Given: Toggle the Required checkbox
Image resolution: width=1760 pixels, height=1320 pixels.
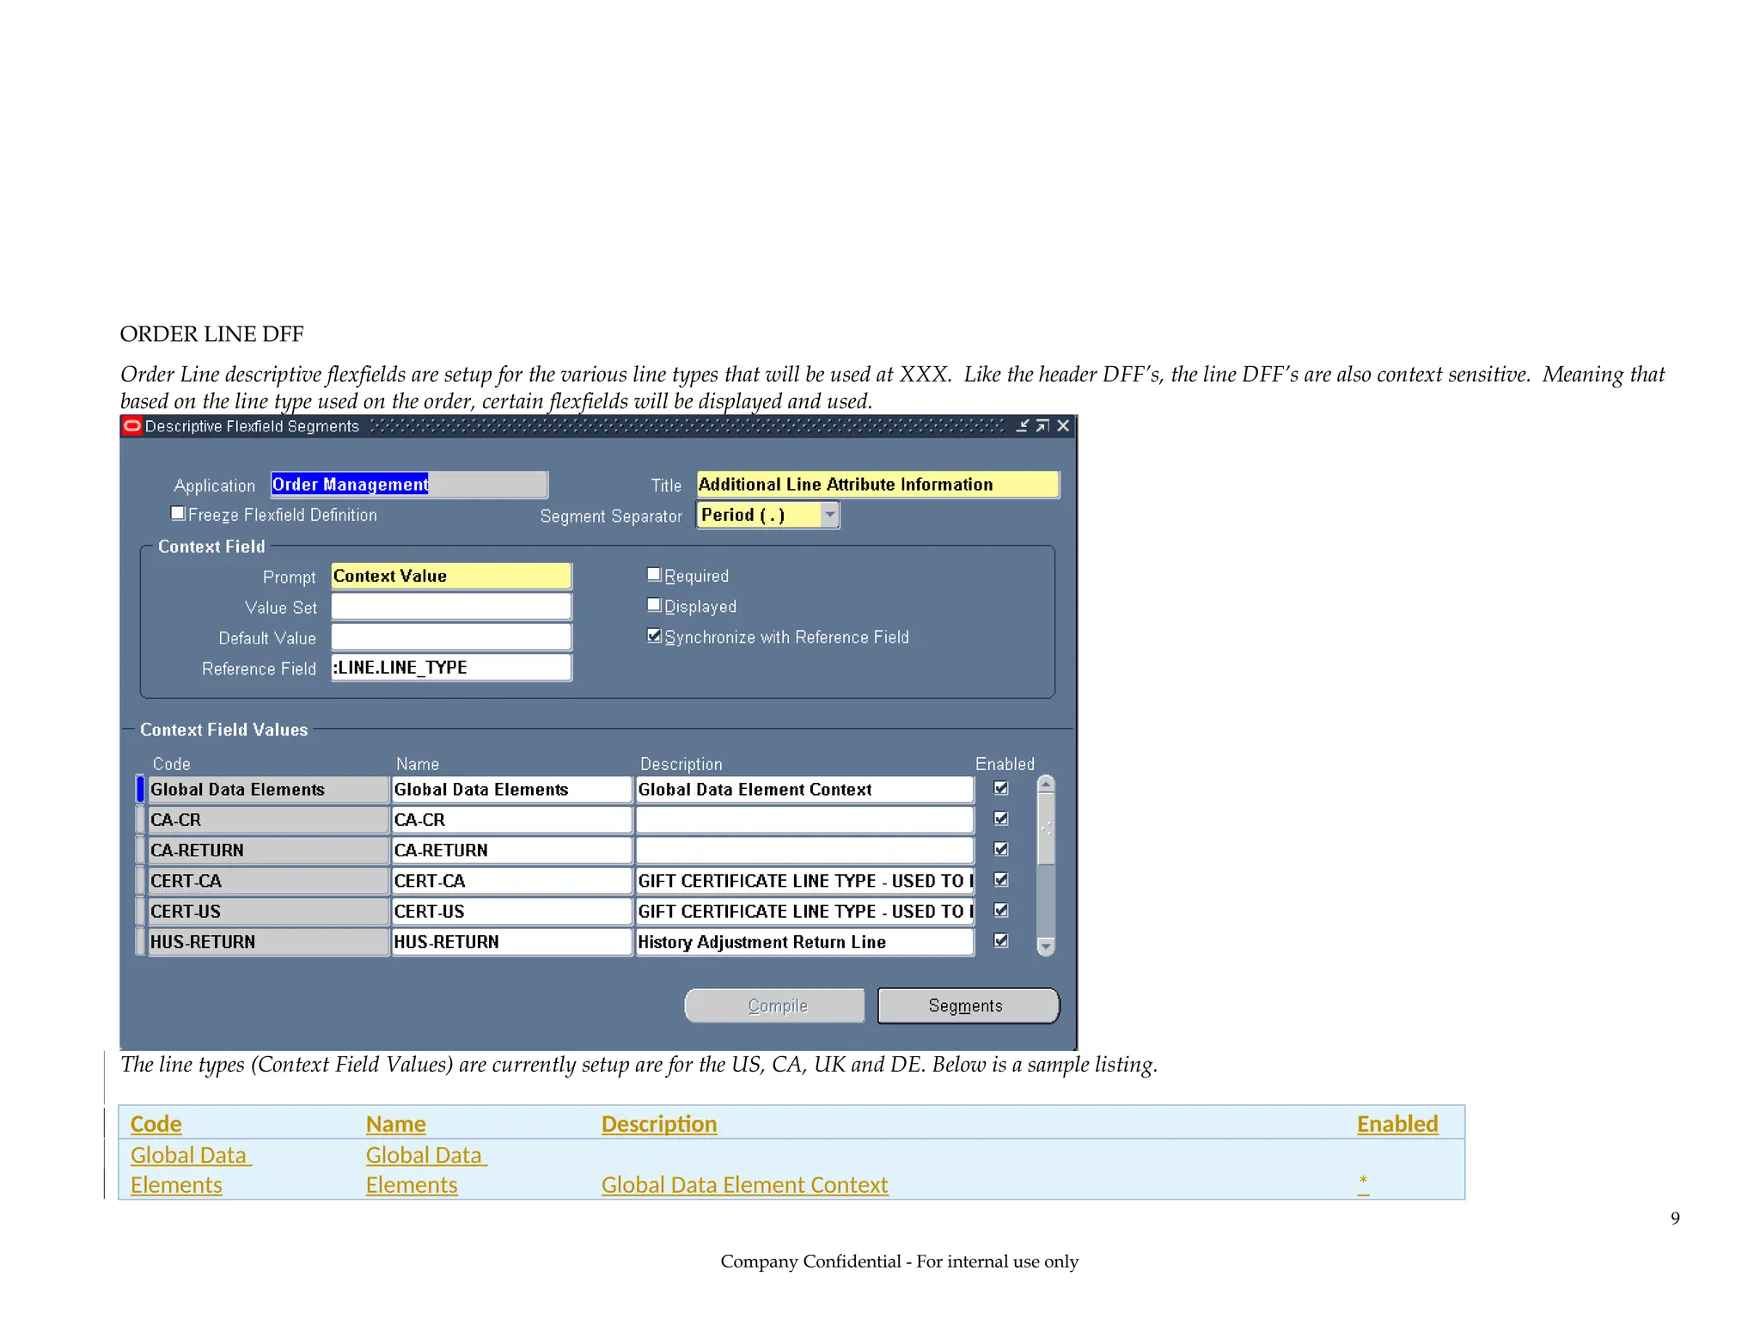Looking at the screenshot, I should (654, 575).
